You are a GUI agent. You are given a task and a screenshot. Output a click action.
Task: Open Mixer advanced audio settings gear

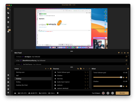(128, 69)
